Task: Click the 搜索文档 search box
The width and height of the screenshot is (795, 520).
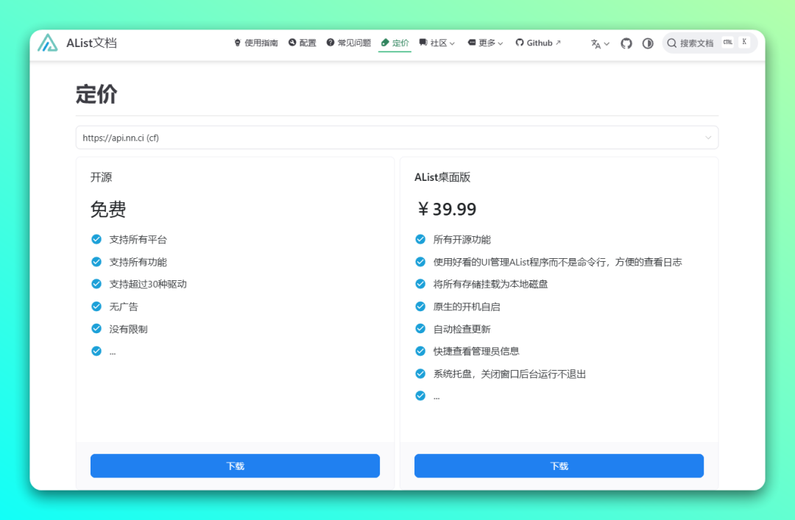Action: point(710,43)
